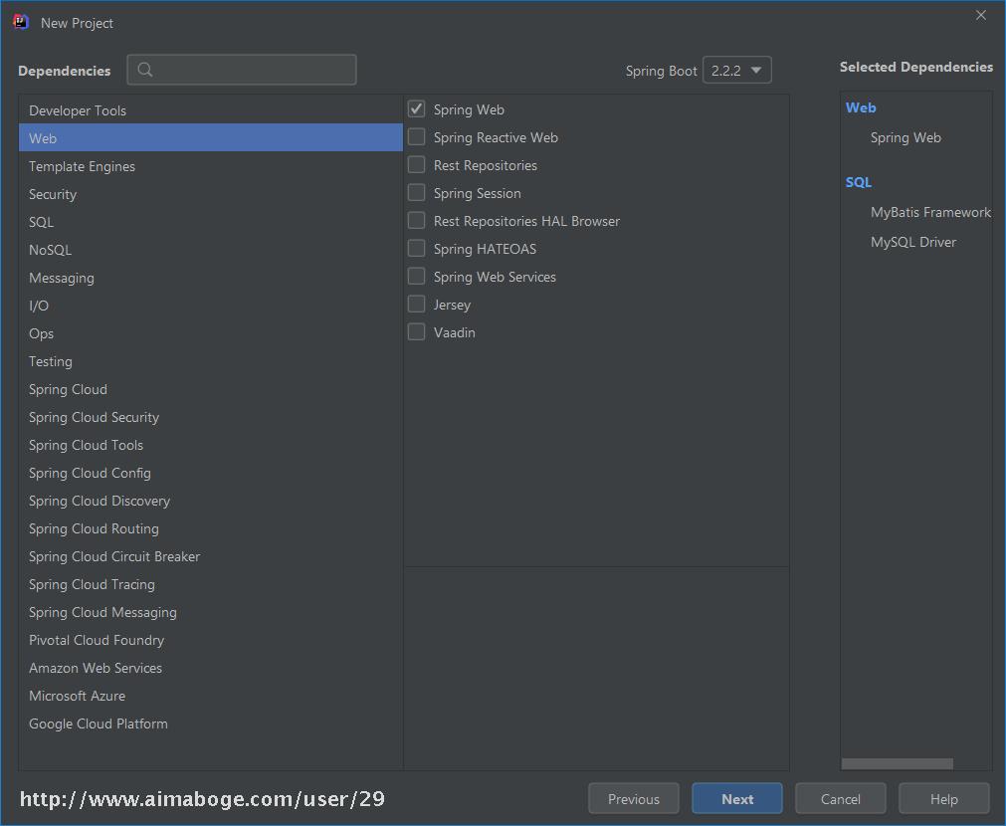Select Spring Cloud Circuit Breaker
This screenshot has width=1006, height=826.
pyautogui.click(x=210, y=556)
